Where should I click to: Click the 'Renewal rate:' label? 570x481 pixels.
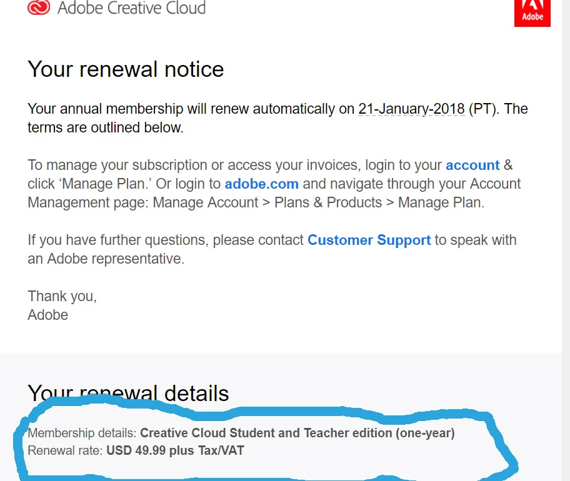66,450
